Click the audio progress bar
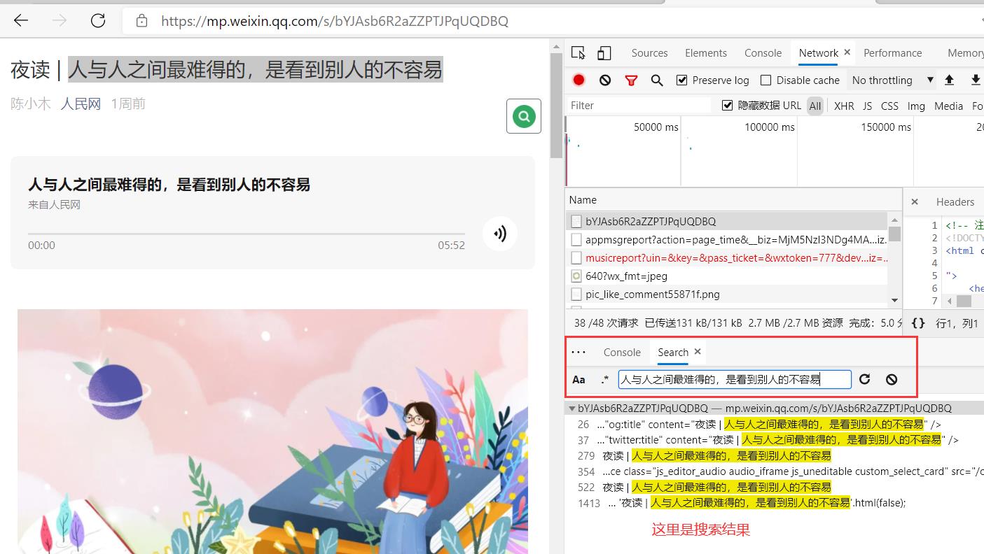This screenshot has width=984, height=554. pos(247,234)
